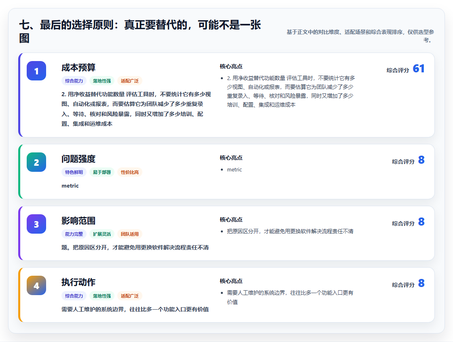Click the rank 4 number badge
The height and width of the screenshot is (342, 453).
pos(36,286)
